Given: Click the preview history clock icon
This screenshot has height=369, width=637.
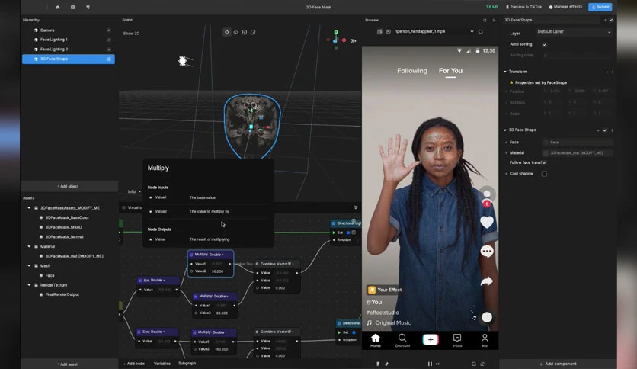Looking at the screenshot, I should pyautogui.click(x=389, y=32).
